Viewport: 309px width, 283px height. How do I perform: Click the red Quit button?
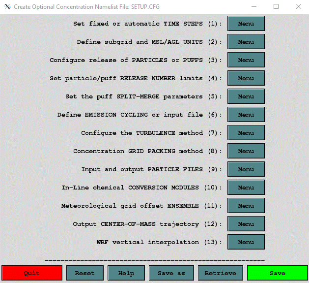tap(32, 273)
